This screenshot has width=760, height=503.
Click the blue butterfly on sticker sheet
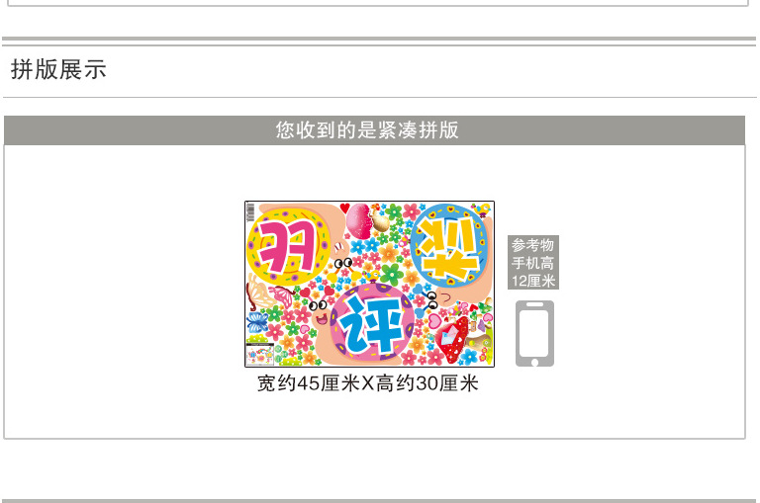(257, 322)
